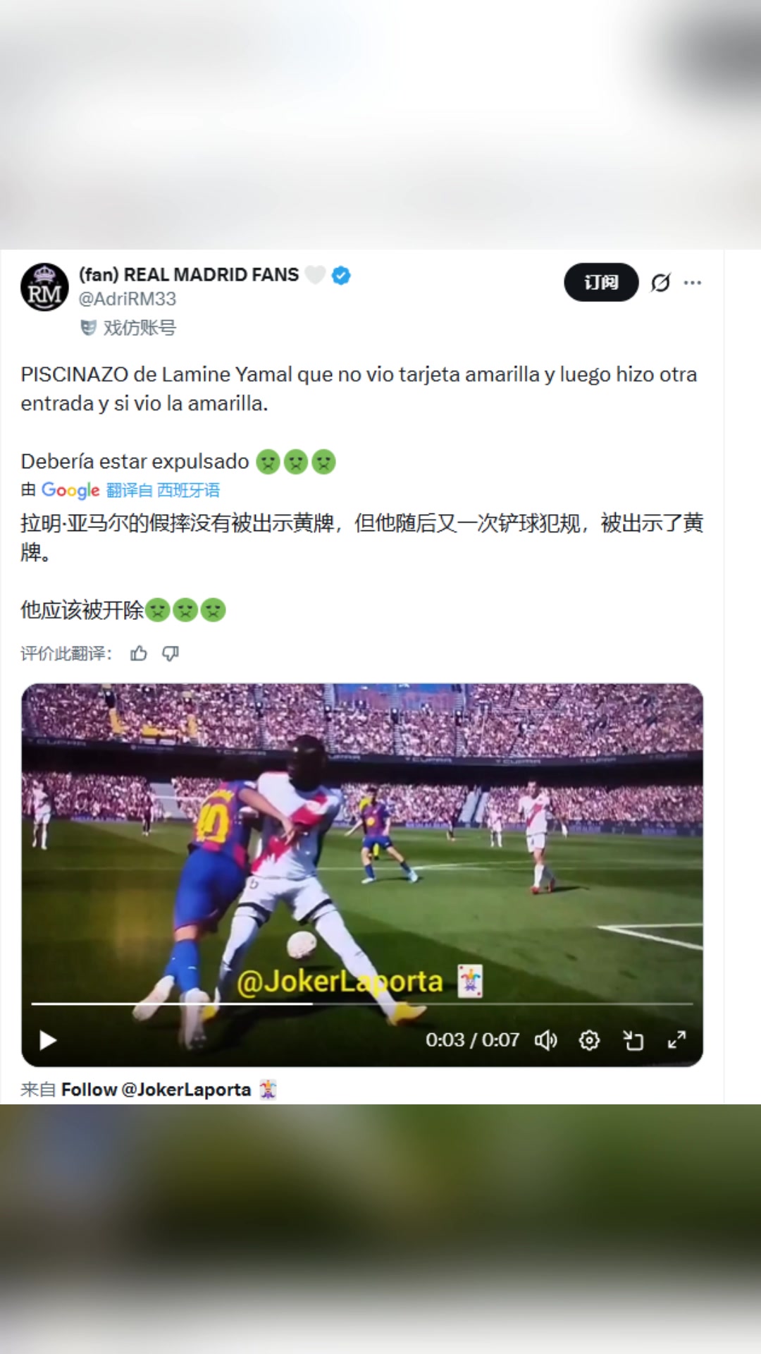This screenshot has height=1354, width=761.
Task: Click the REAL MADRID FANS display name
Action: click(189, 275)
